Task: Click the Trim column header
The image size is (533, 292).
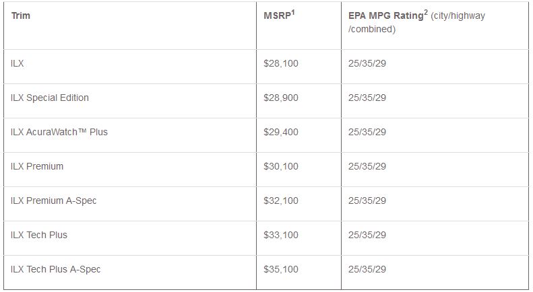Action: click(21, 15)
